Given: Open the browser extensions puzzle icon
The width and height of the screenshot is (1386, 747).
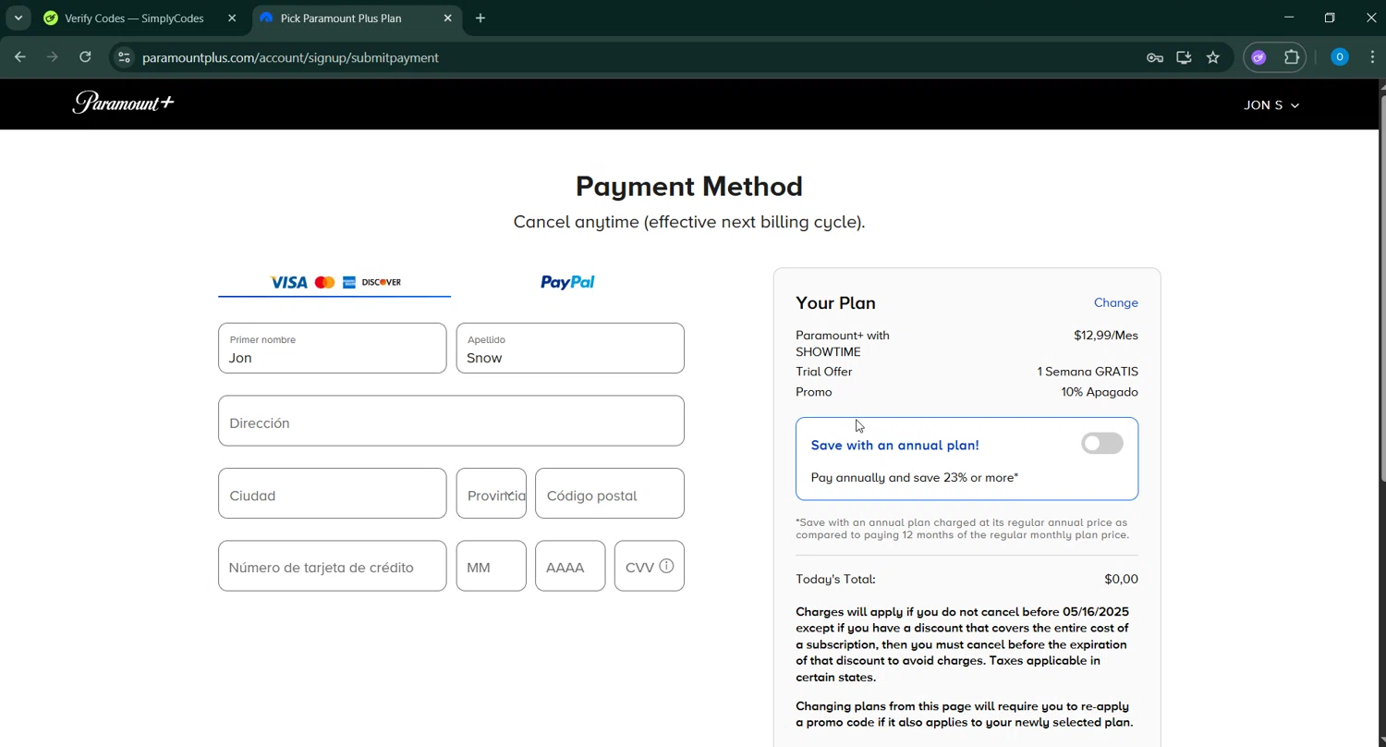Looking at the screenshot, I should click(x=1292, y=57).
